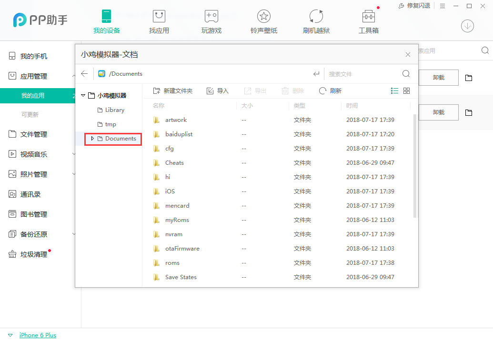Click the file search magnifier icon
The width and height of the screenshot is (493, 342).
[406, 73]
